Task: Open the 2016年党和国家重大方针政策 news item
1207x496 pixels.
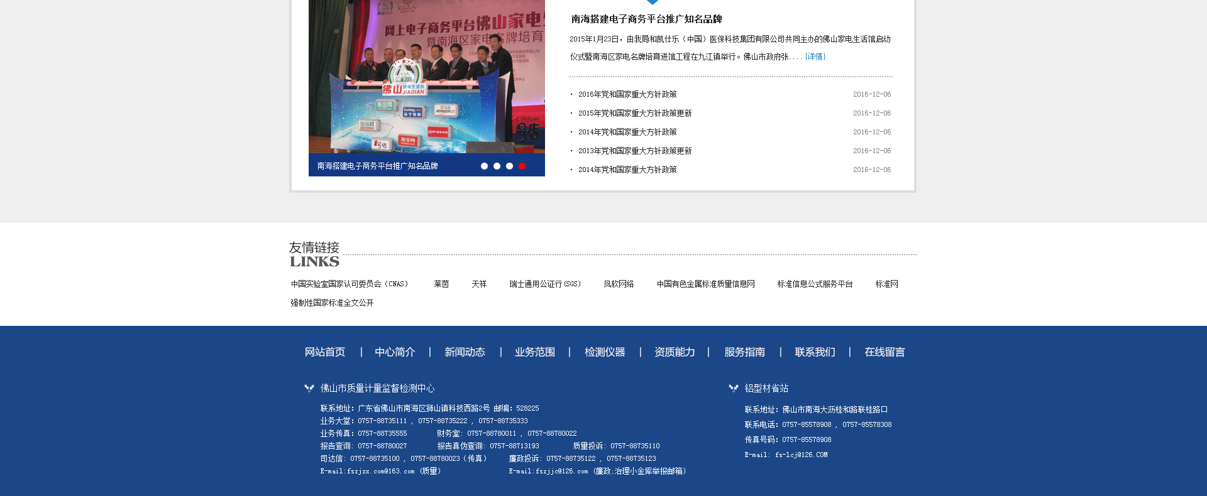Action: [627, 94]
